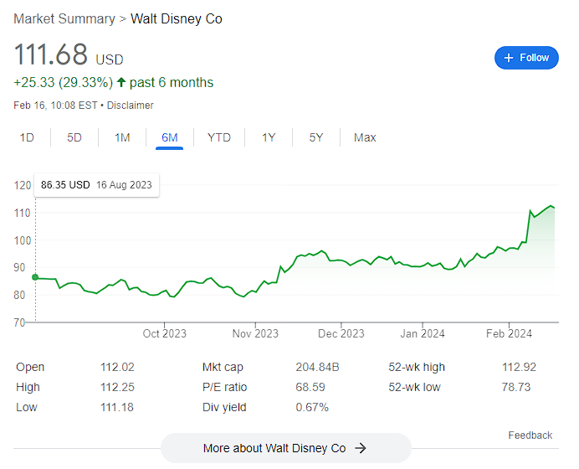Click the Dec 2023 axis label
This screenshot has height=469, width=579.
point(341,333)
